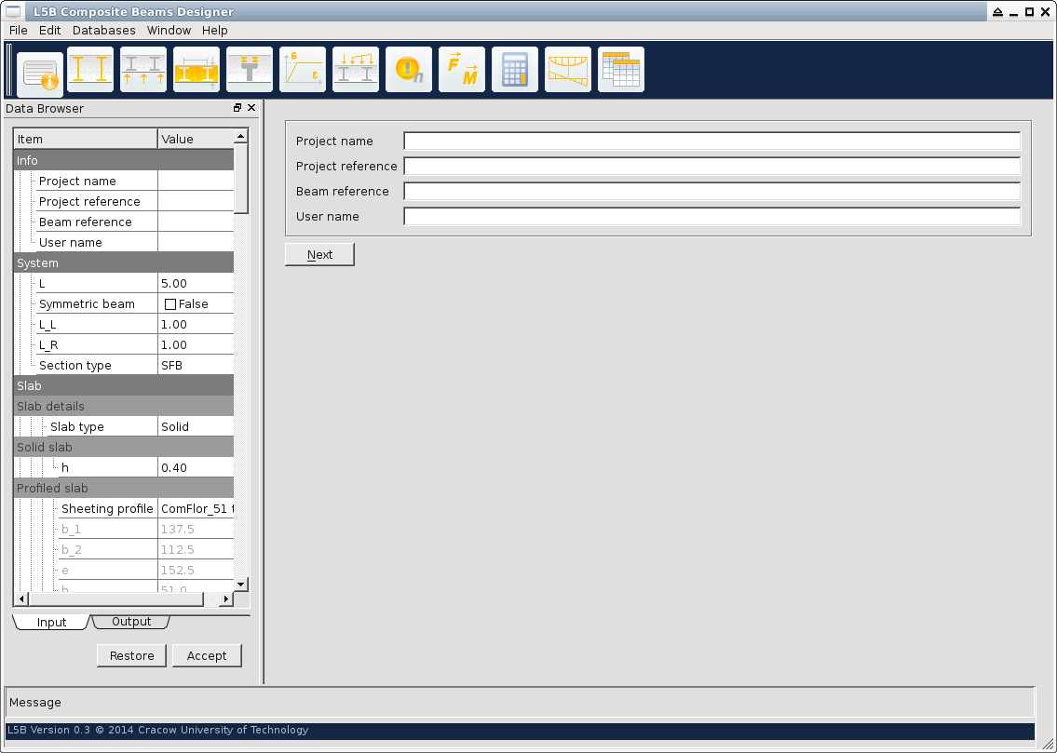Click the Restore button
The height and width of the screenshot is (753, 1057).
click(x=131, y=656)
